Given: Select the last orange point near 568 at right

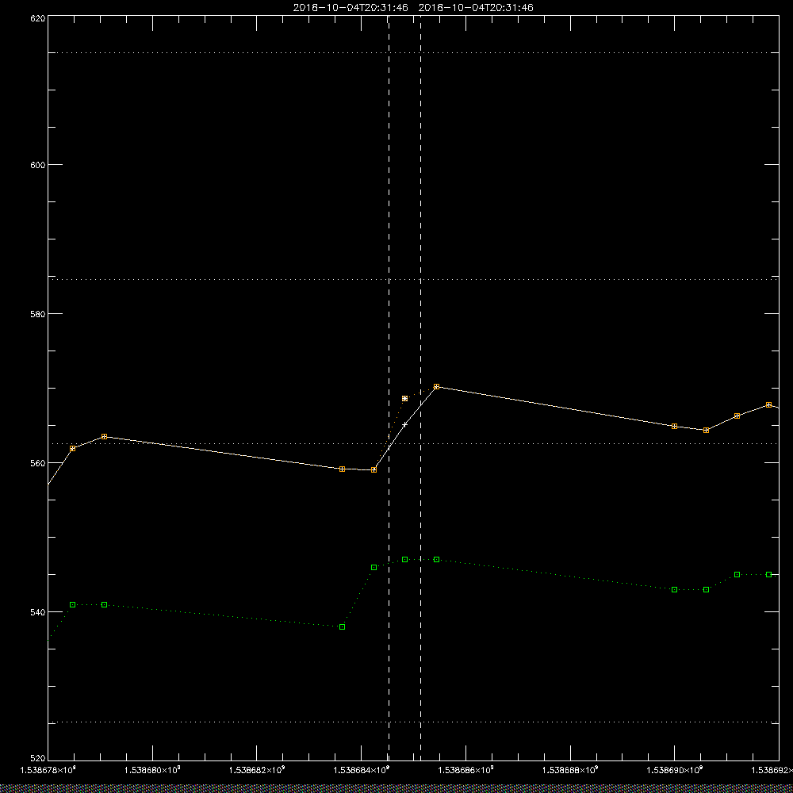Looking at the screenshot, I should [x=768, y=404].
